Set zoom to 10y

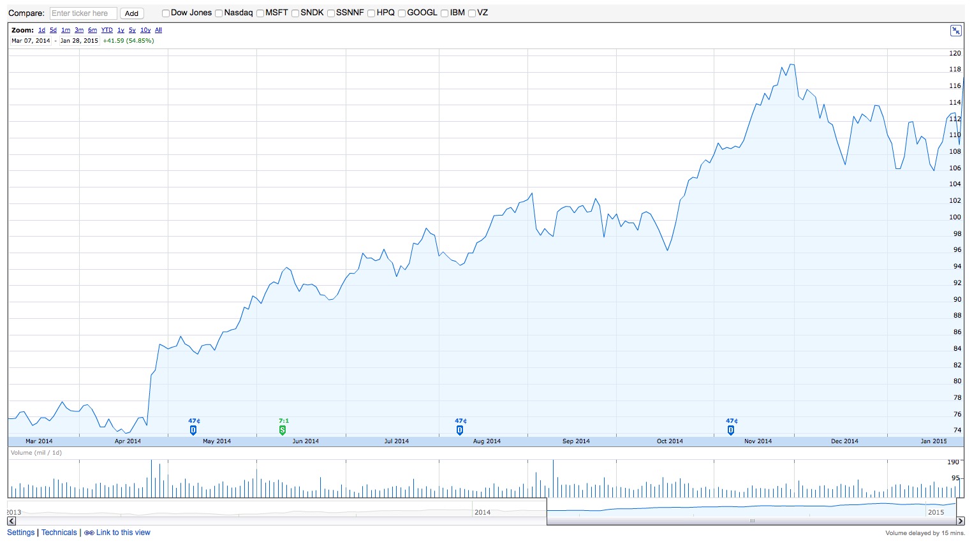pyautogui.click(x=145, y=30)
